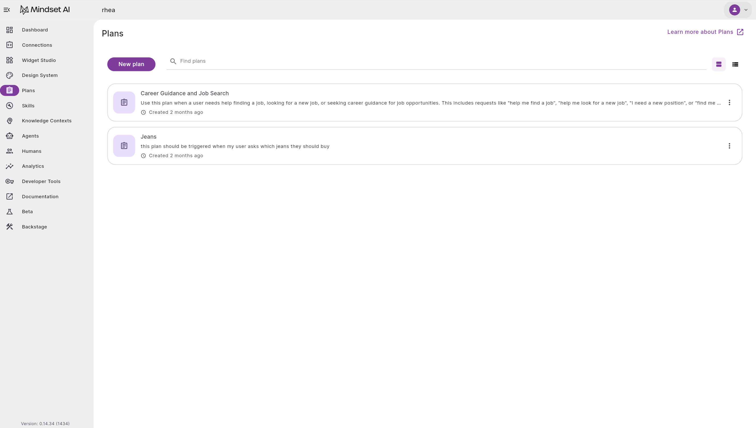Click the rhea workspace name
756x428 pixels.
tap(108, 10)
